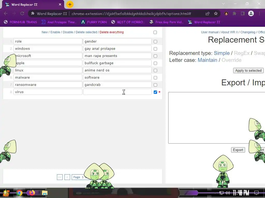Open the notification center icon

[256, 193]
